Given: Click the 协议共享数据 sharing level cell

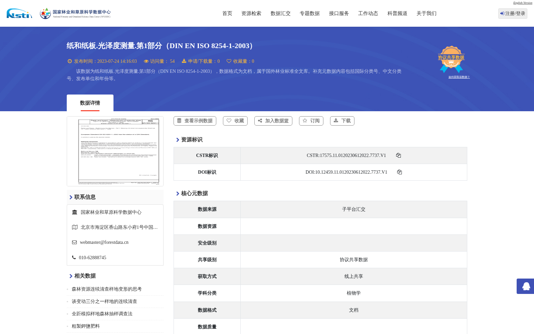Looking at the screenshot, I should [x=354, y=260].
